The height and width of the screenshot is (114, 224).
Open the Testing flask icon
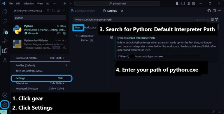pyautogui.click(x=5, y=60)
